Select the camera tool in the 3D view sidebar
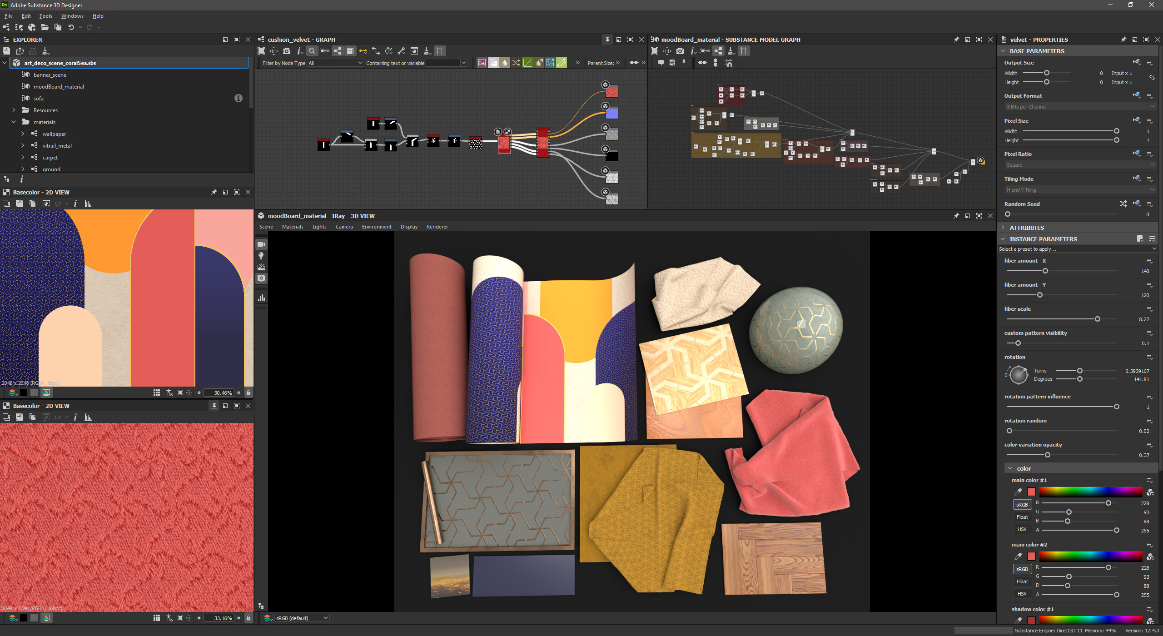This screenshot has height=636, width=1163. 261,244
